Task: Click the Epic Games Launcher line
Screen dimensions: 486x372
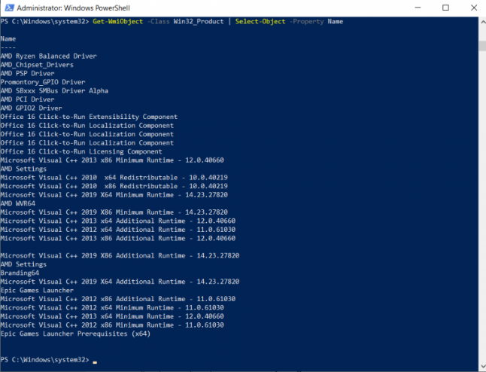Action: pyautogui.click(x=37, y=291)
